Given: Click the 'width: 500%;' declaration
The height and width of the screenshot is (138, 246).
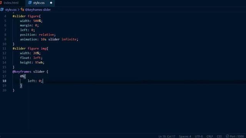Looking at the screenshot, I should coord(31,21).
